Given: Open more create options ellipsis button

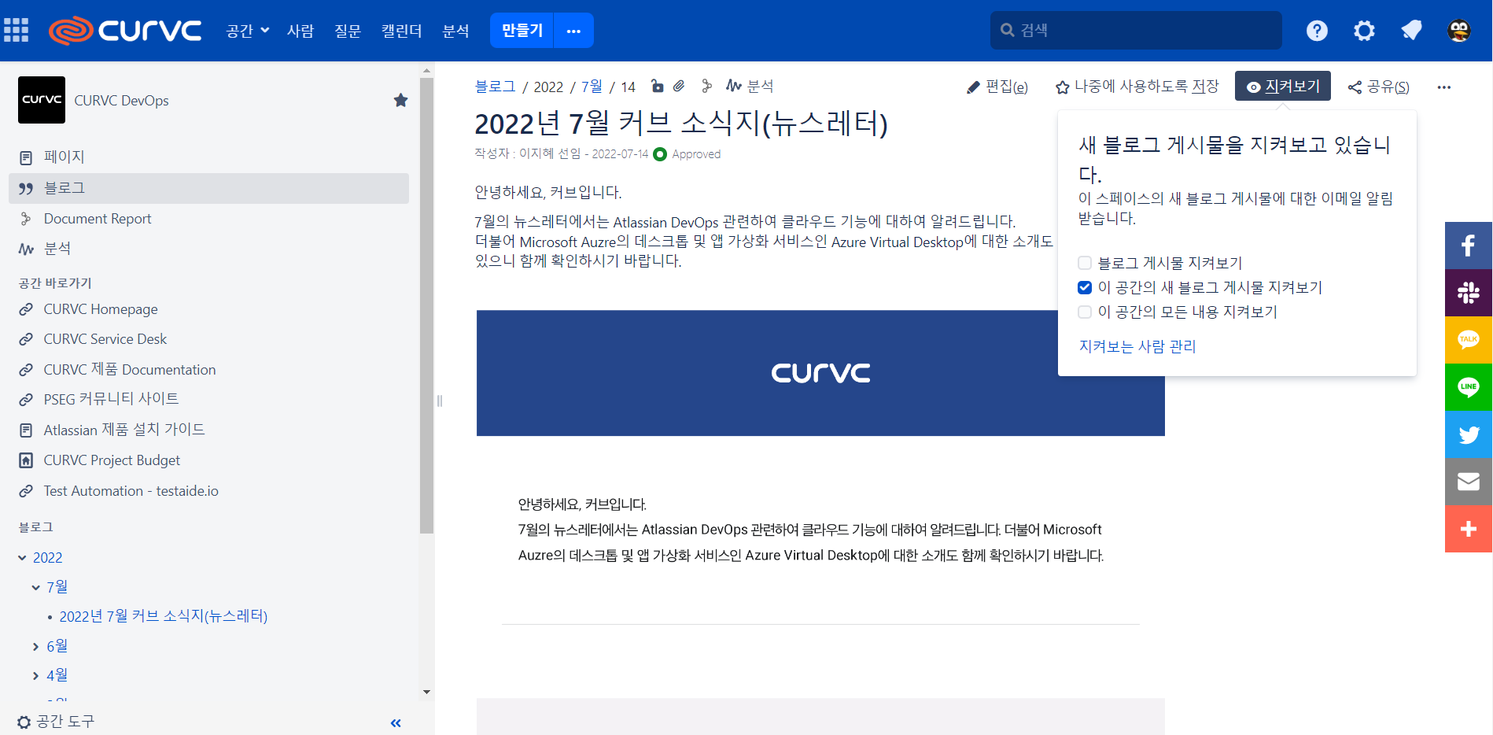Looking at the screenshot, I should pyautogui.click(x=573, y=31).
